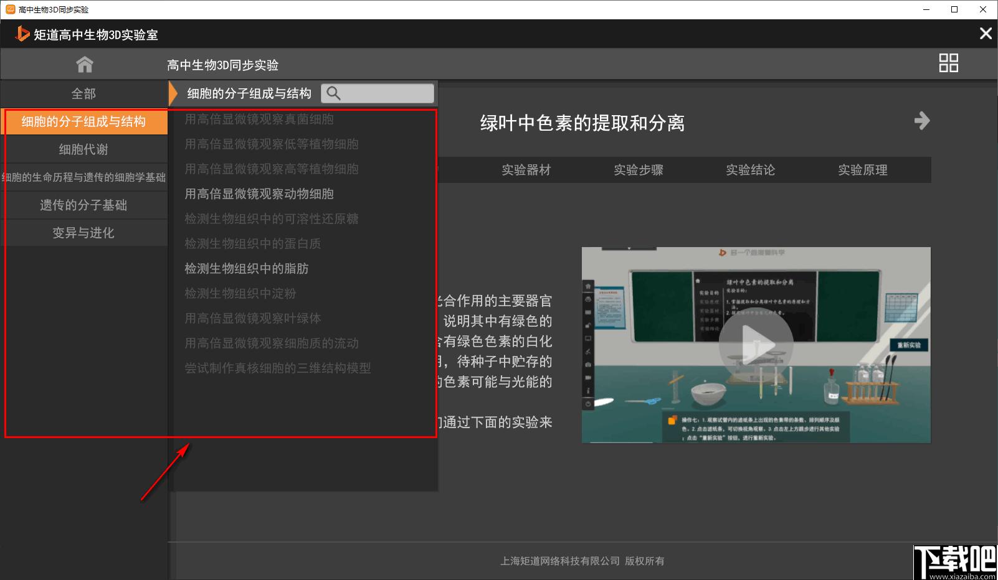The image size is (998, 580).
Task: Open 实验原理 tab
Action: (x=862, y=170)
